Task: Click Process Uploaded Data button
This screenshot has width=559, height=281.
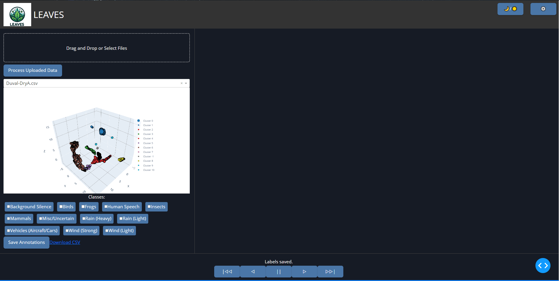Action: click(x=33, y=70)
